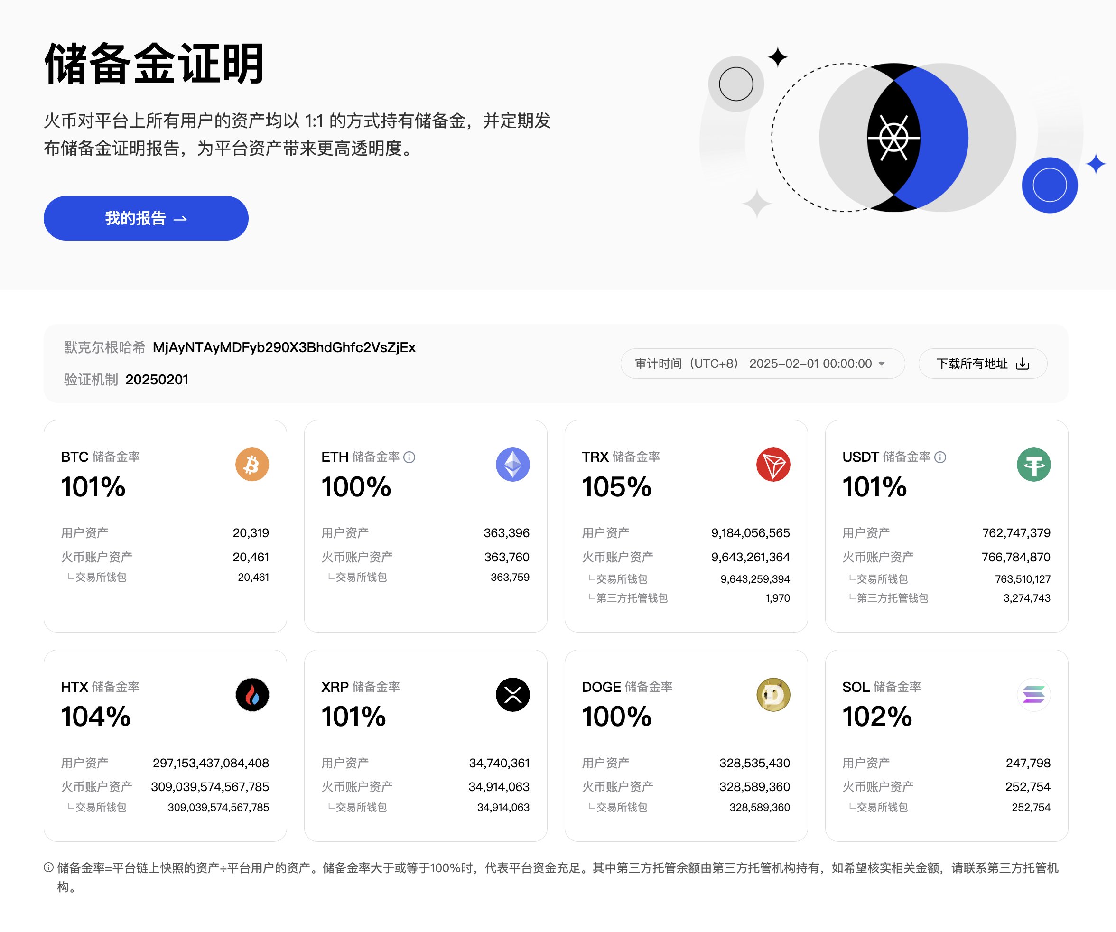Image resolution: width=1116 pixels, height=932 pixels.
Task: Click the Dogecoin icon
Action: tap(772, 694)
